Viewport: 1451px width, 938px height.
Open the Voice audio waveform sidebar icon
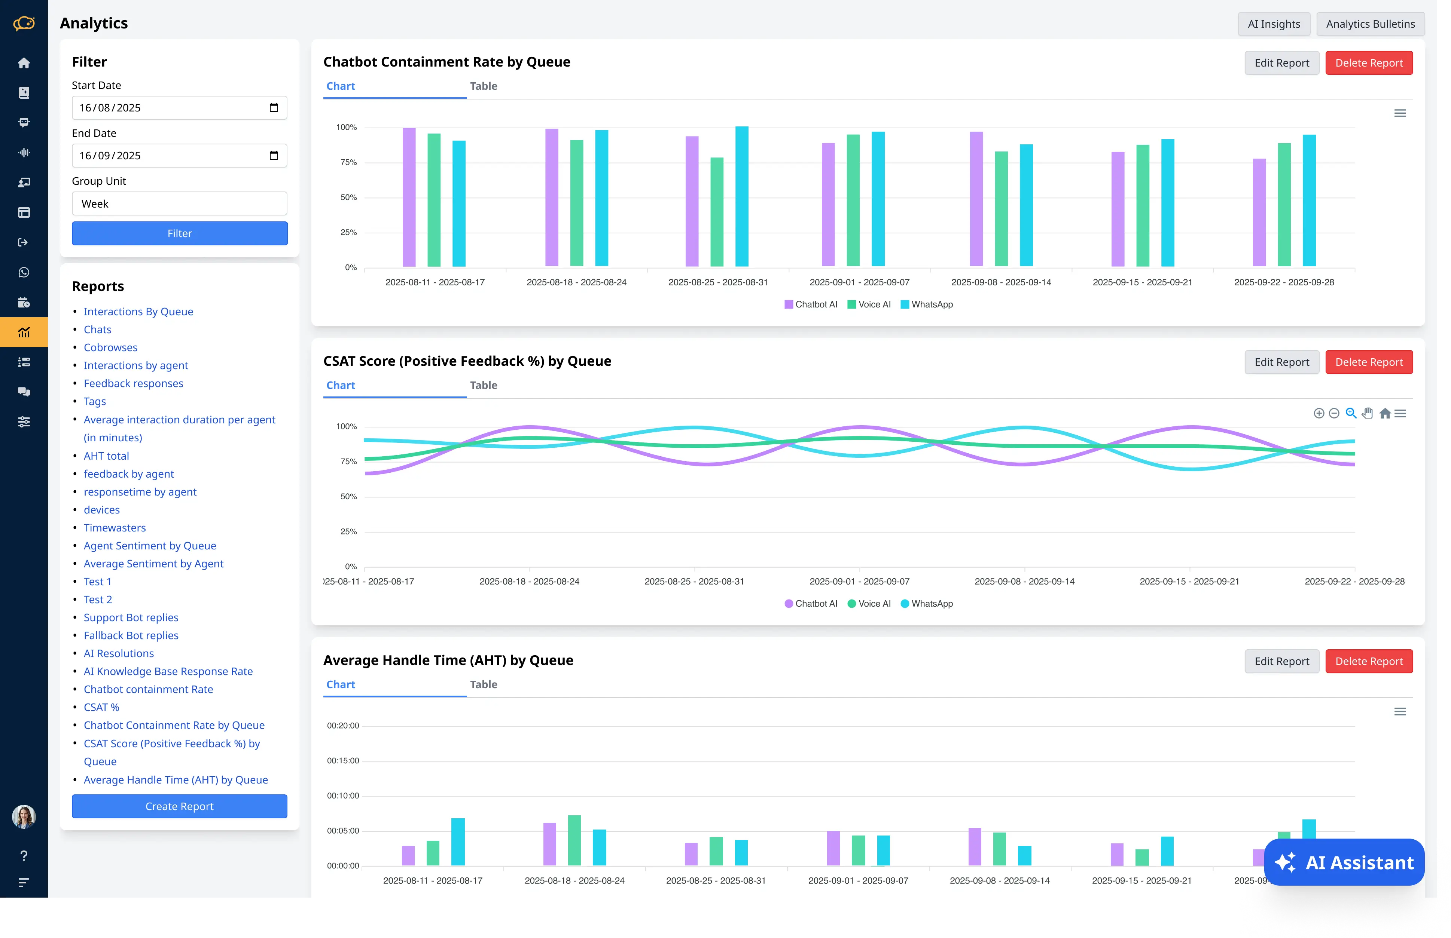[x=24, y=152]
